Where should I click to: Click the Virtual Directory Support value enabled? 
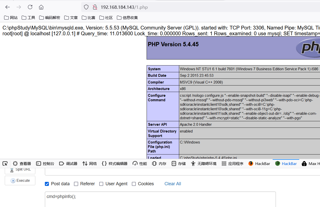point(186,131)
